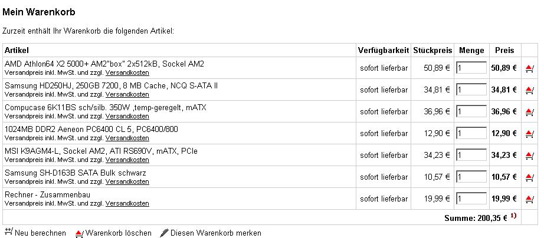Focus quantity field for Samsung HD250HJ
The width and height of the screenshot is (544, 238).
(x=471, y=90)
